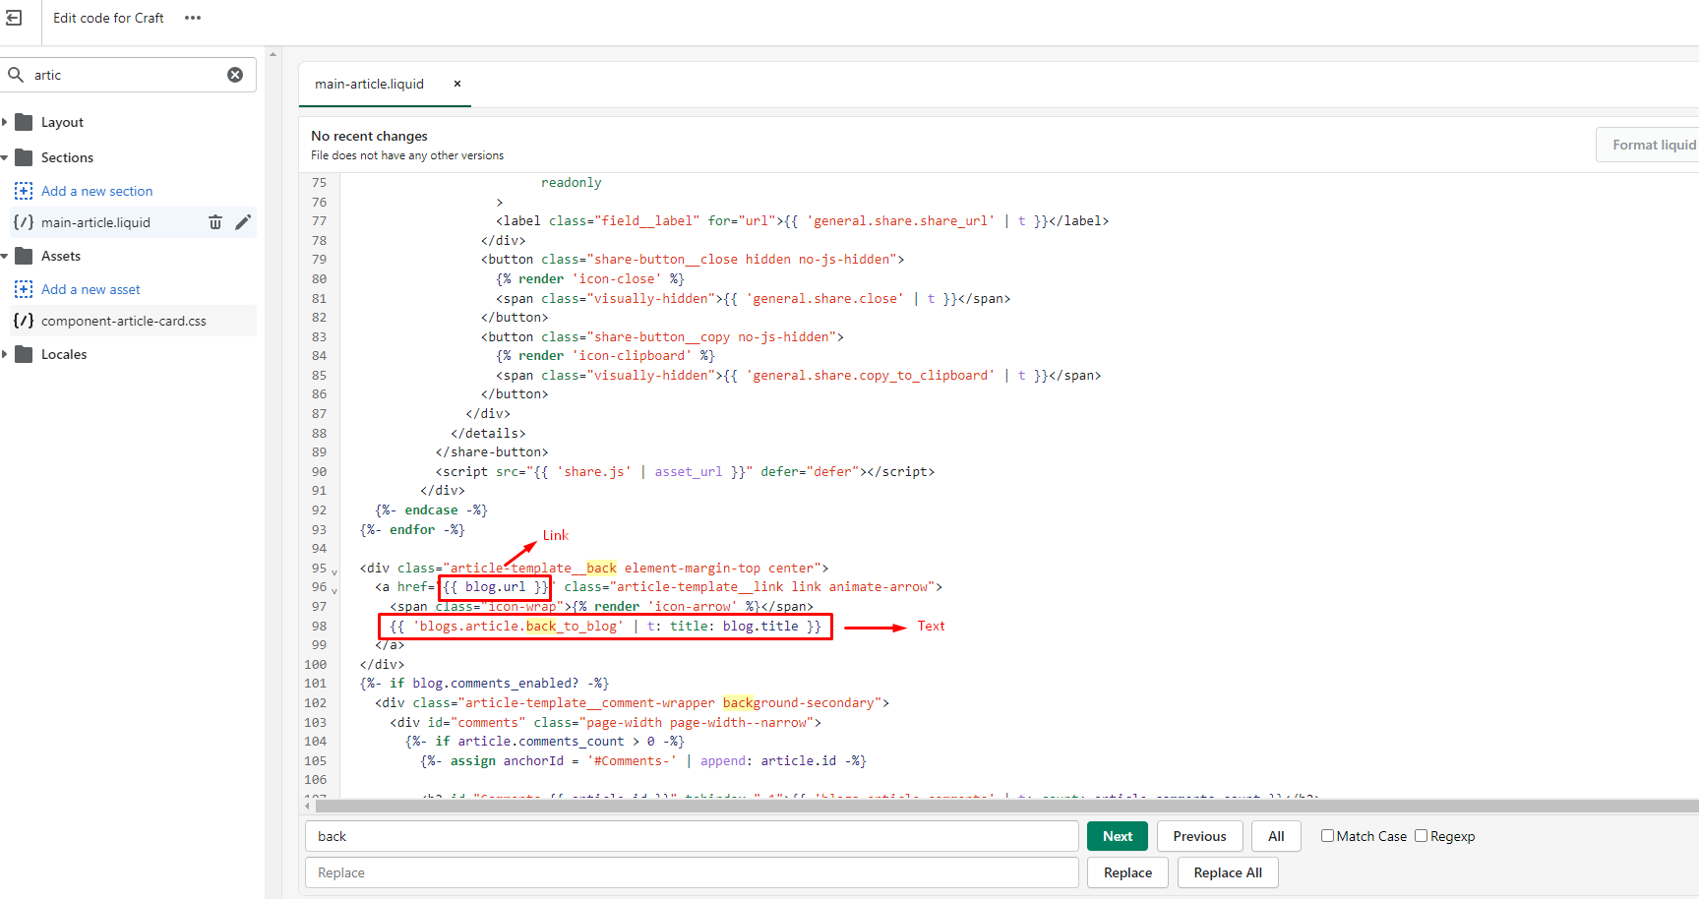Collapse the Assets folder
The width and height of the screenshot is (1699, 899).
pyautogui.click(x=5, y=256)
